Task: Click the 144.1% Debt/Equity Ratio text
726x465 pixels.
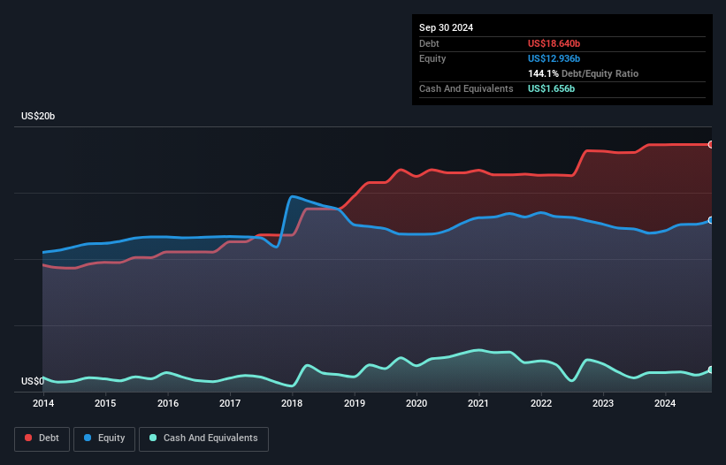Action: (583, 73)
